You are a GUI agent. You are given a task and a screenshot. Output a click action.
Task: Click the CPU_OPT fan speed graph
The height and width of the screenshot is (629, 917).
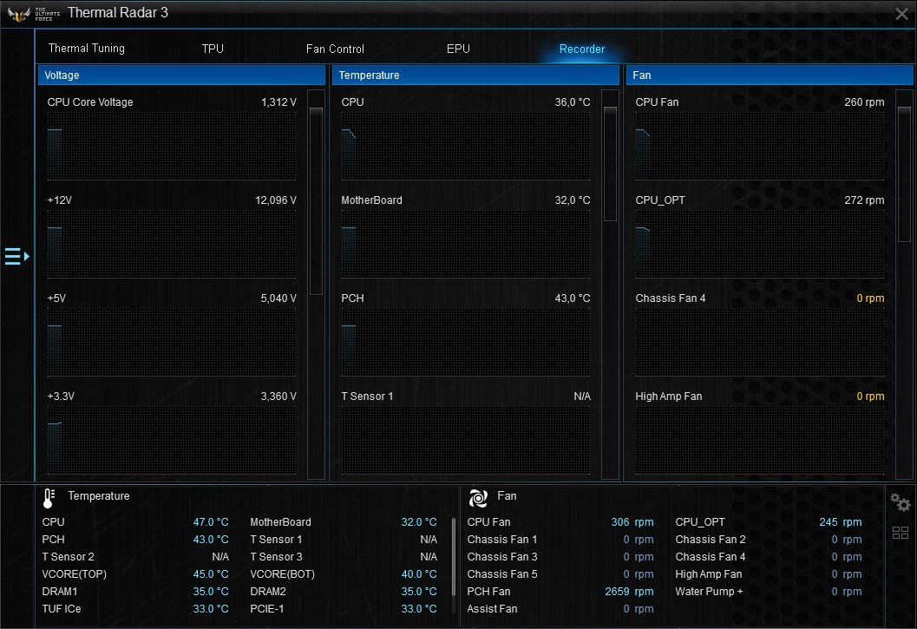pyautogui.click(x=760, y=245)
